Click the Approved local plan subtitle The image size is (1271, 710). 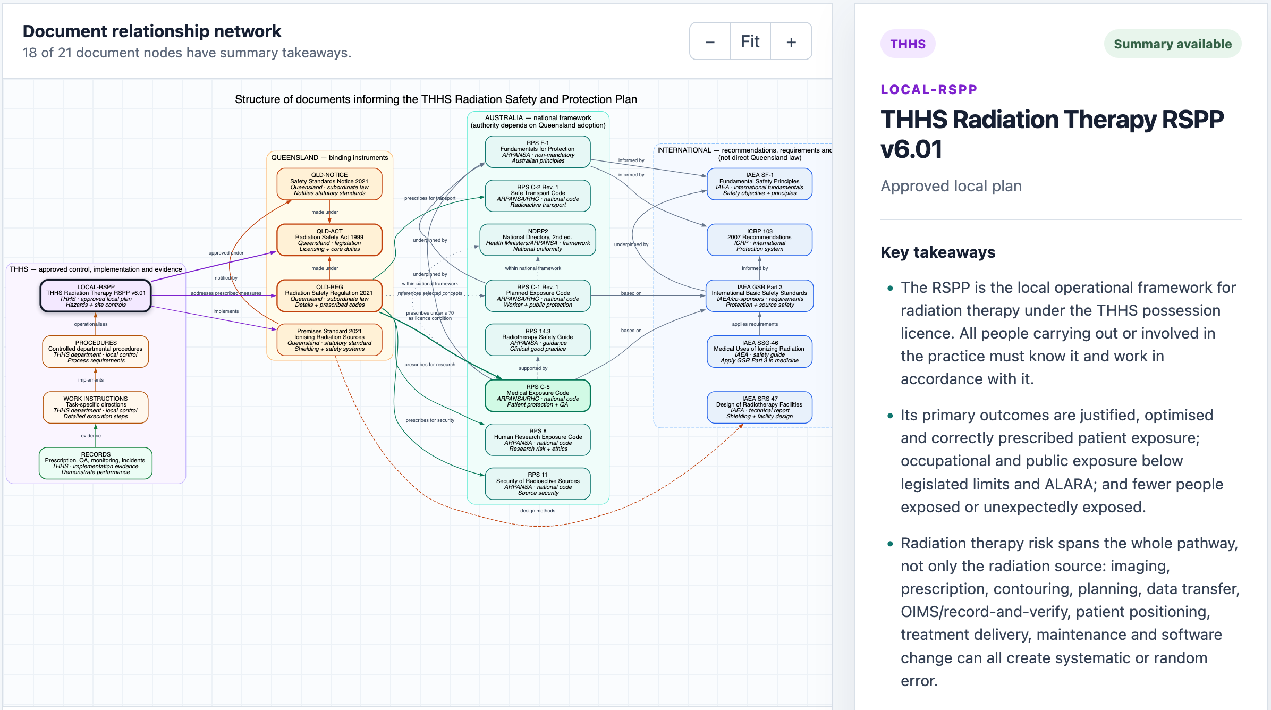click(951, 186)
